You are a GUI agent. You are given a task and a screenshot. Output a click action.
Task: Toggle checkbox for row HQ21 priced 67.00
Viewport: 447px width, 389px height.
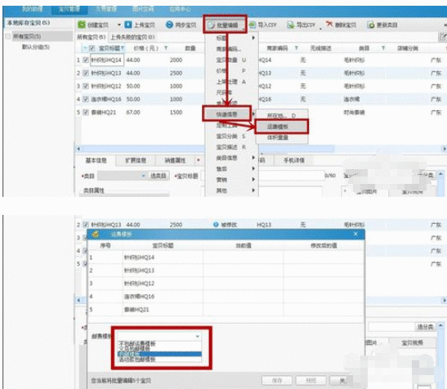click(86, 112)
